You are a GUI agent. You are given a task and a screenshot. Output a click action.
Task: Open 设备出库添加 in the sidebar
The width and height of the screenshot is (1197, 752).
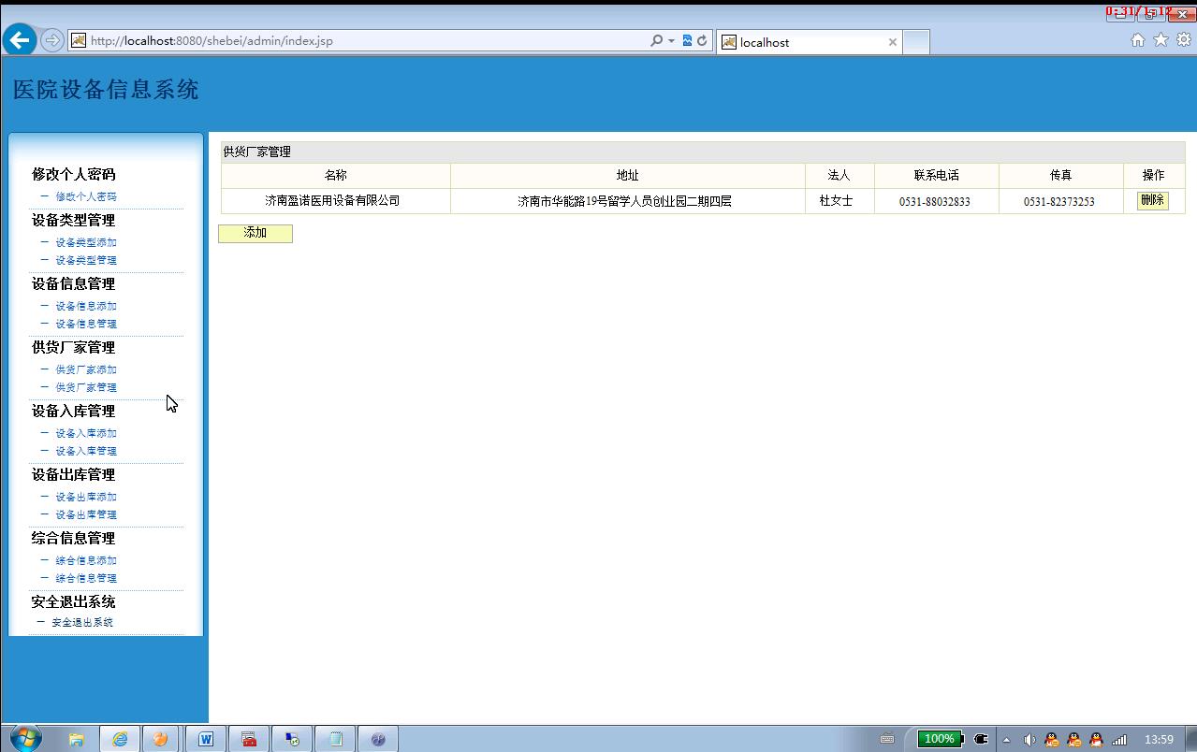[86, 497]
